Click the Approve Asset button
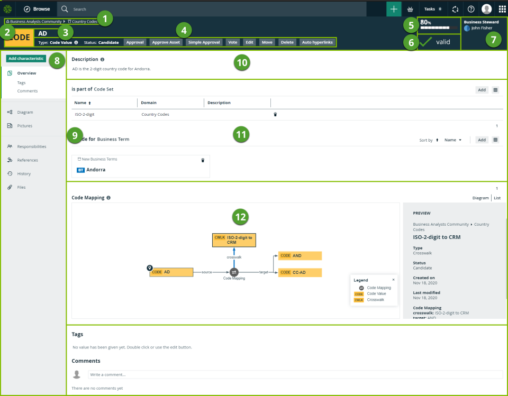 (166, 42)
